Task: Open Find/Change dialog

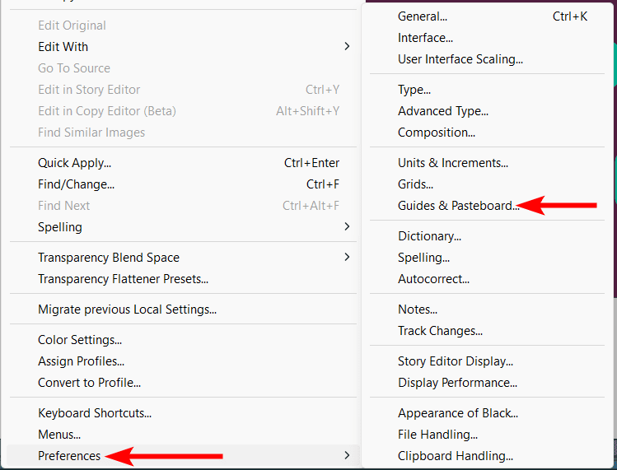Action: tap(76, 184)
